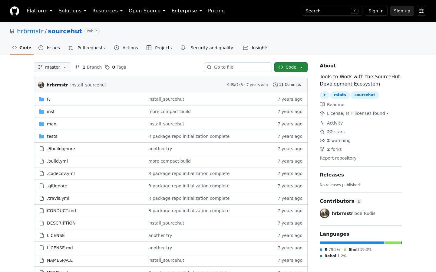Open the r topic tag

(x=325, y=95)
